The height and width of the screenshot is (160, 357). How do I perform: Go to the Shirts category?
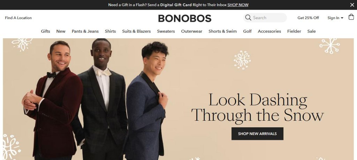(110, 31)
